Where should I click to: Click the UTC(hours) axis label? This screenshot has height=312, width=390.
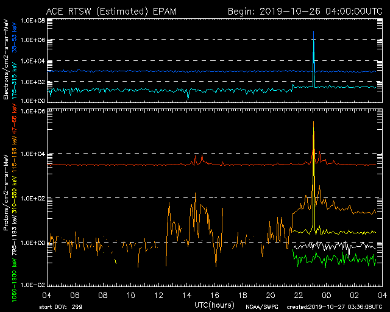214,303
